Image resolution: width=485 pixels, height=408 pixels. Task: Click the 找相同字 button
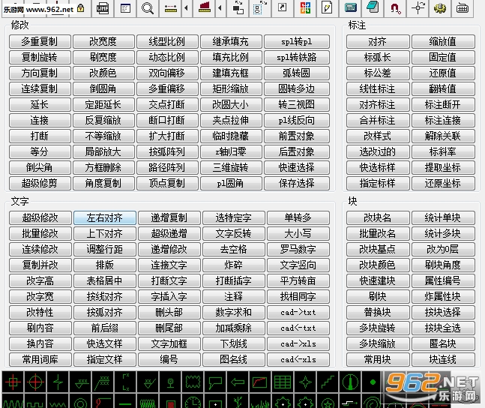pos(298,296)
